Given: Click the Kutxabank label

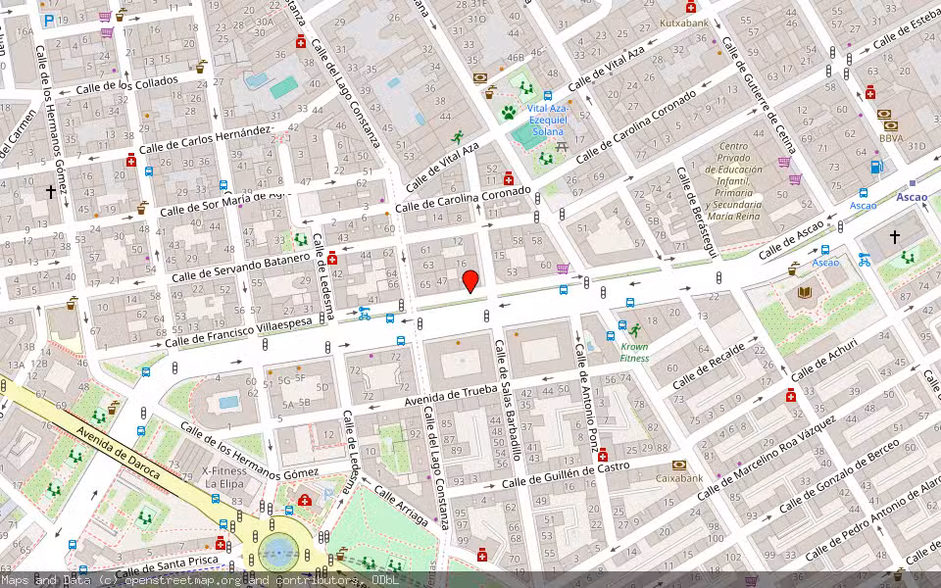Looking at the screenshot, I should coord(683,24).
